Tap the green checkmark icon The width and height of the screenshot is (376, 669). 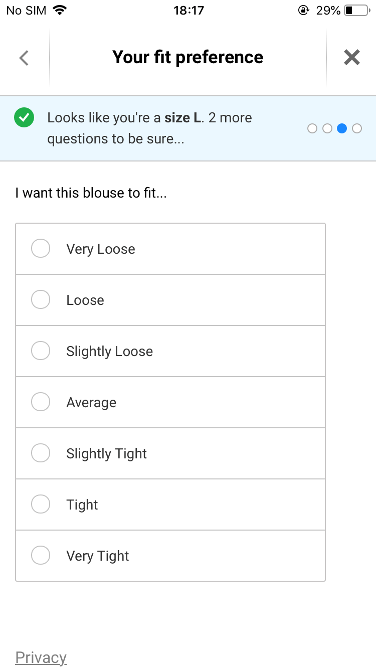pos(24,118)
